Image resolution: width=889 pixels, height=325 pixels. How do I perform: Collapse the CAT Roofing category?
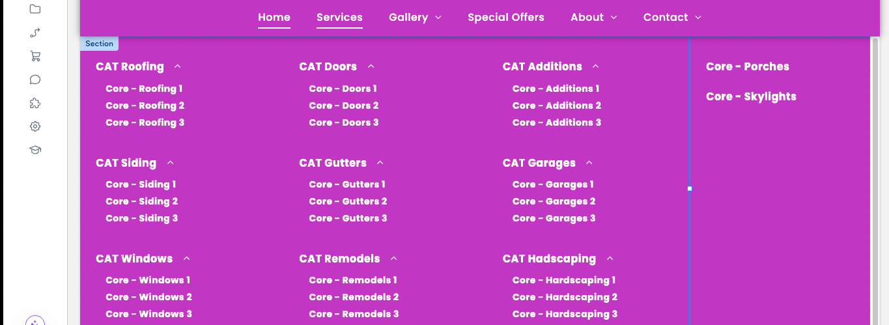[x=178, y=66]
